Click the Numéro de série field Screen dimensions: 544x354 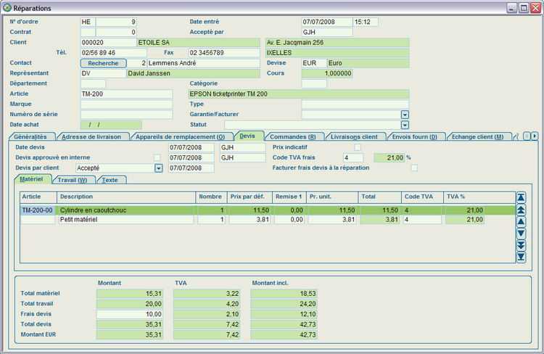tap(126, 115)
